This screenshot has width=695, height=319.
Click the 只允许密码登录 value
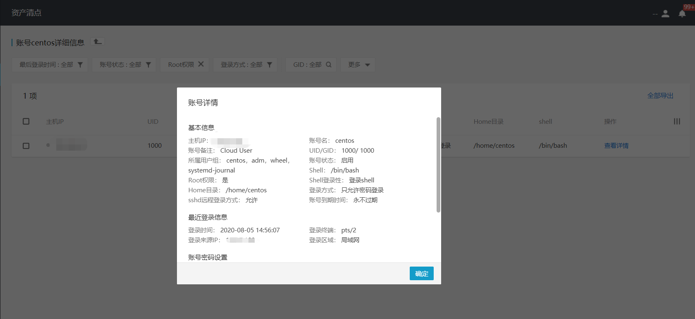click(363, 190)
